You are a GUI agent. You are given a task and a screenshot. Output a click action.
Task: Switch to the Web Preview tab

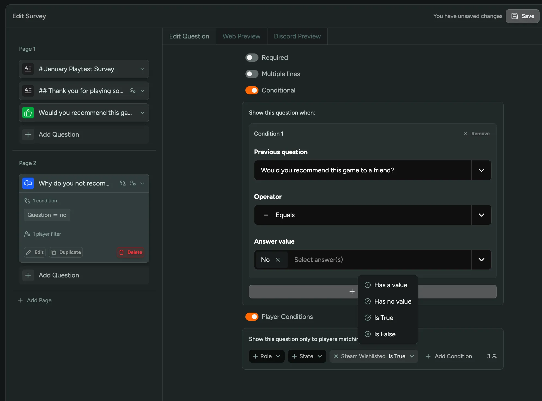(241, 36)
